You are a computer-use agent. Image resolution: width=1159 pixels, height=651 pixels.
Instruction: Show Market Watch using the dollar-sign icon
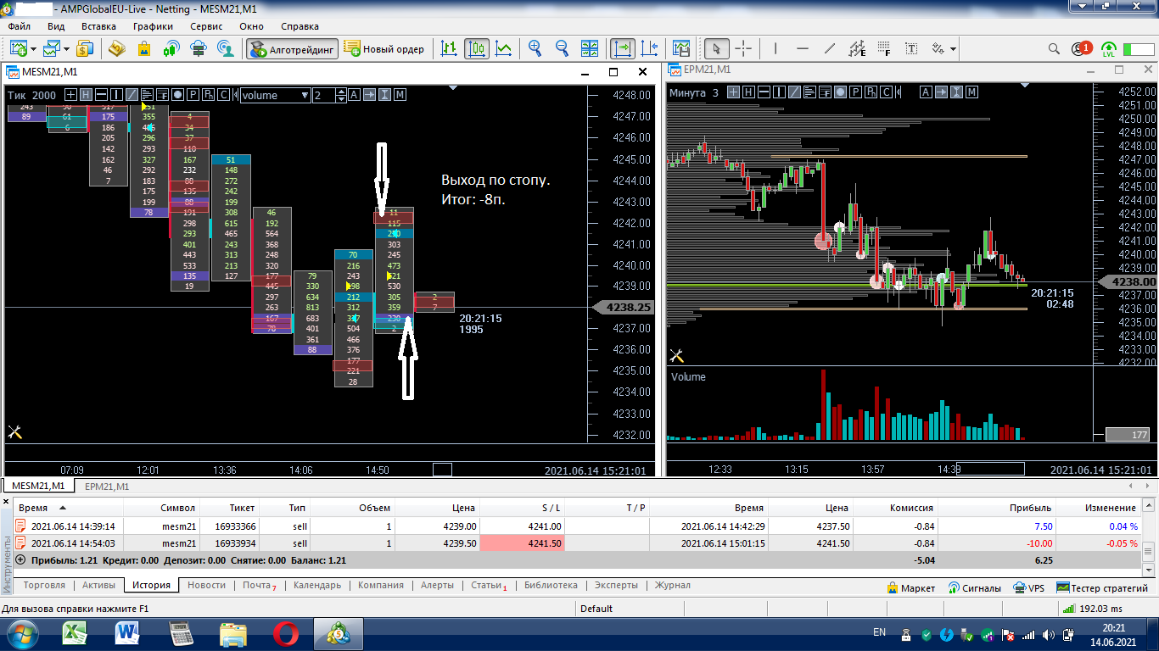(86, 48)
